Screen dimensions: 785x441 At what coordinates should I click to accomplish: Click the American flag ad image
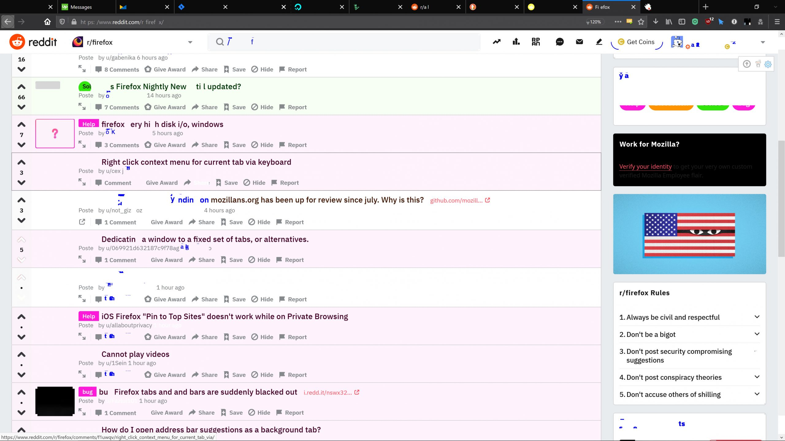click(x=689, y=234)
